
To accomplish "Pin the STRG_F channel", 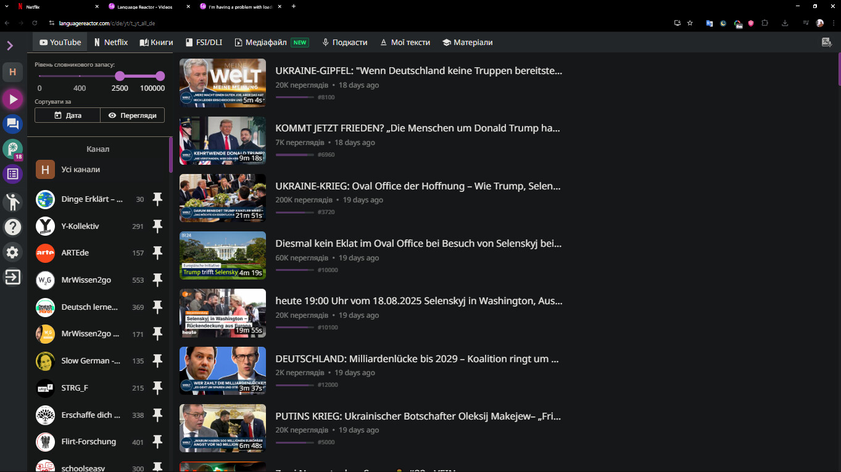I will click(157, 387).
